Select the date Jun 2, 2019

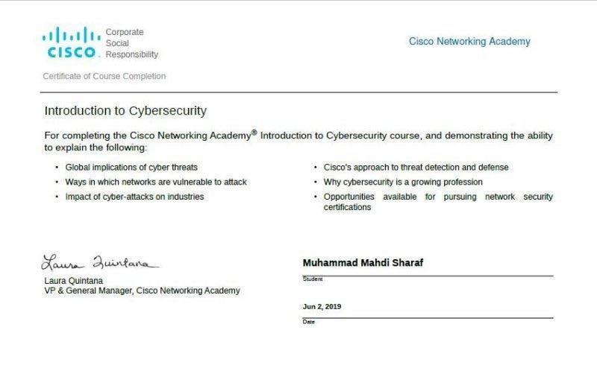coord(322,307)
